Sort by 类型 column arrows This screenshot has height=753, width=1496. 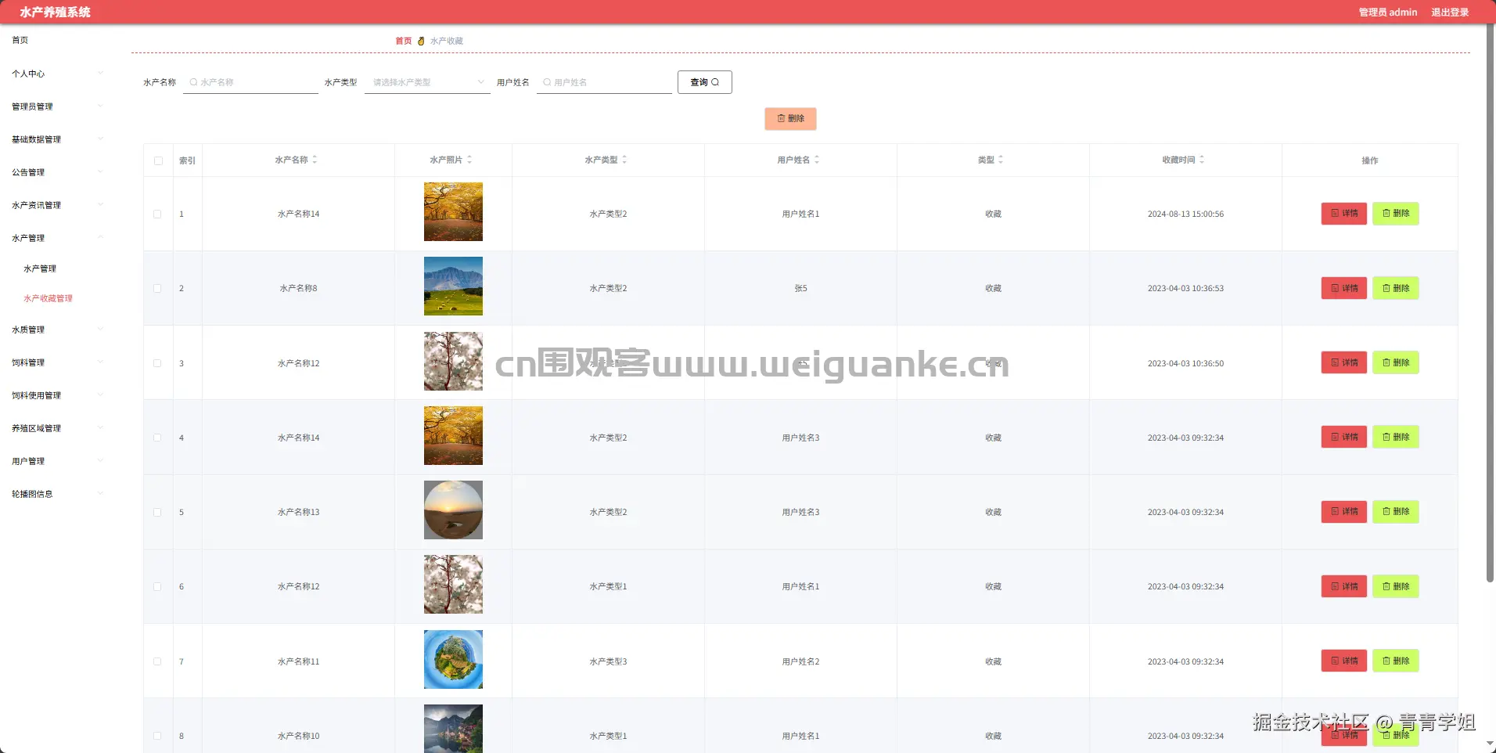click(x=1001, y=160)
